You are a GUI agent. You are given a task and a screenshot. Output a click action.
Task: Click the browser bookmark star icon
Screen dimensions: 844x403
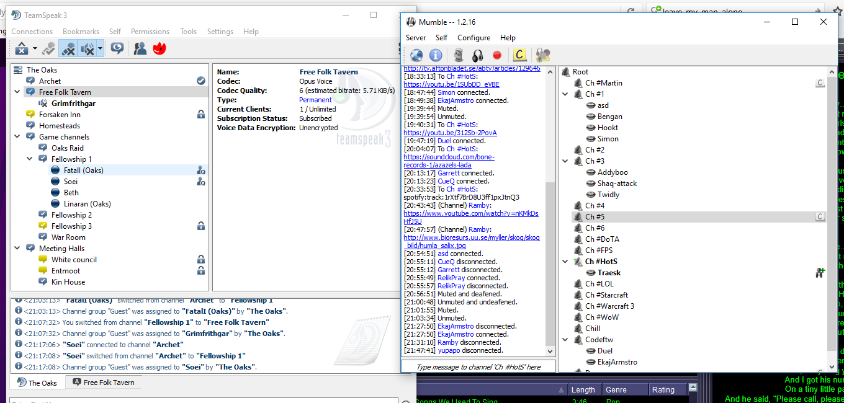[x=838, y=11]
